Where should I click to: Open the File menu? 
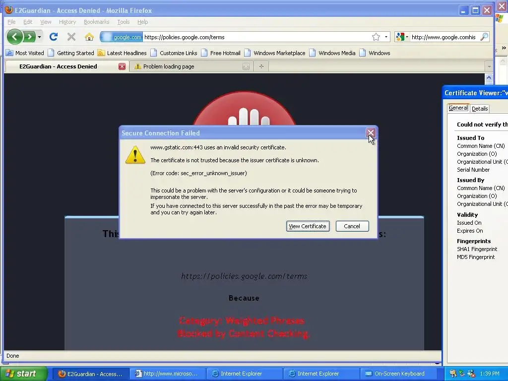coord(11,22)
